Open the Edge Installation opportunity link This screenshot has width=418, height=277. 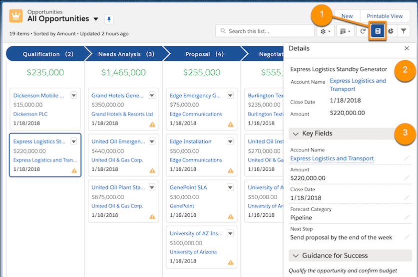point(190,141)
